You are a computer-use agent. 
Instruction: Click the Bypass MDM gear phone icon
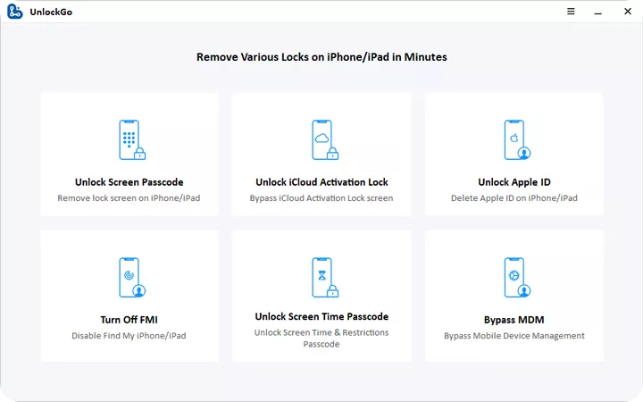[x=517, y=278]
